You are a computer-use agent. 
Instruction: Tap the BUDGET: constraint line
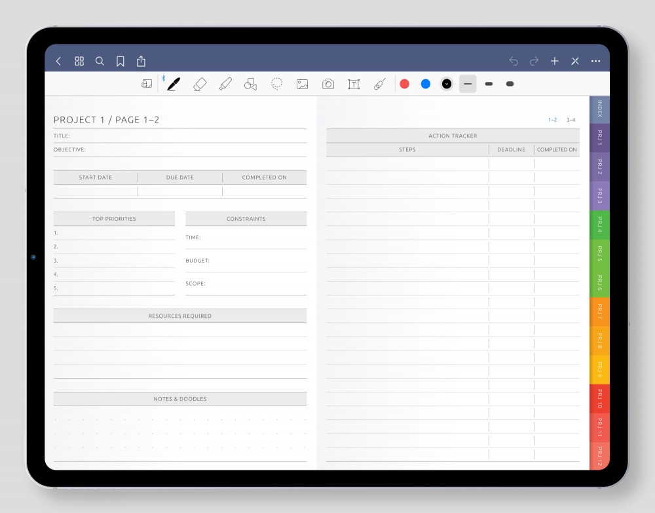246,261
